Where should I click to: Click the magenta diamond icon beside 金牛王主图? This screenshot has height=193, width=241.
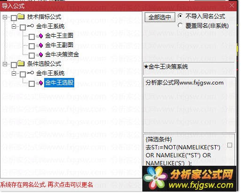tap(41, 36)
